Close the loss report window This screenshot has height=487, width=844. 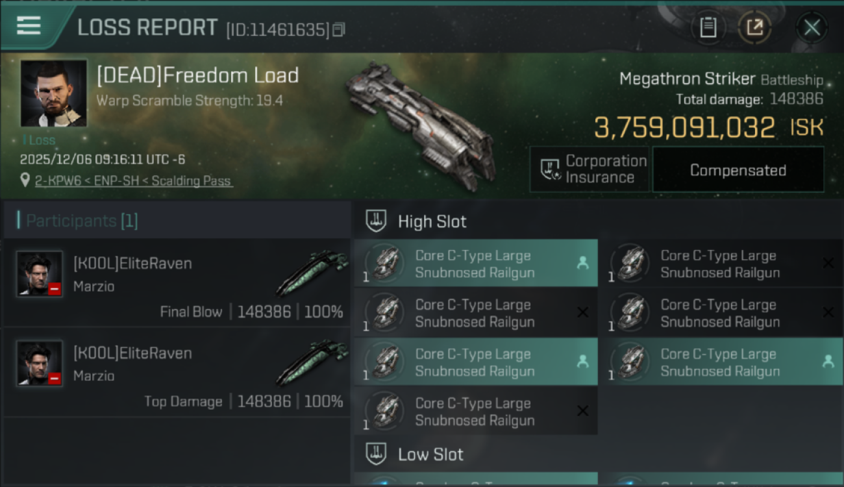click(x=812, y=27)
